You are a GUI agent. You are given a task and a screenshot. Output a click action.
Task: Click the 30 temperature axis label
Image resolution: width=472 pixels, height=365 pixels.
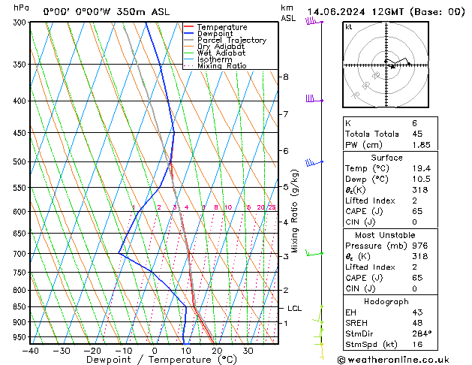[248, 351]
